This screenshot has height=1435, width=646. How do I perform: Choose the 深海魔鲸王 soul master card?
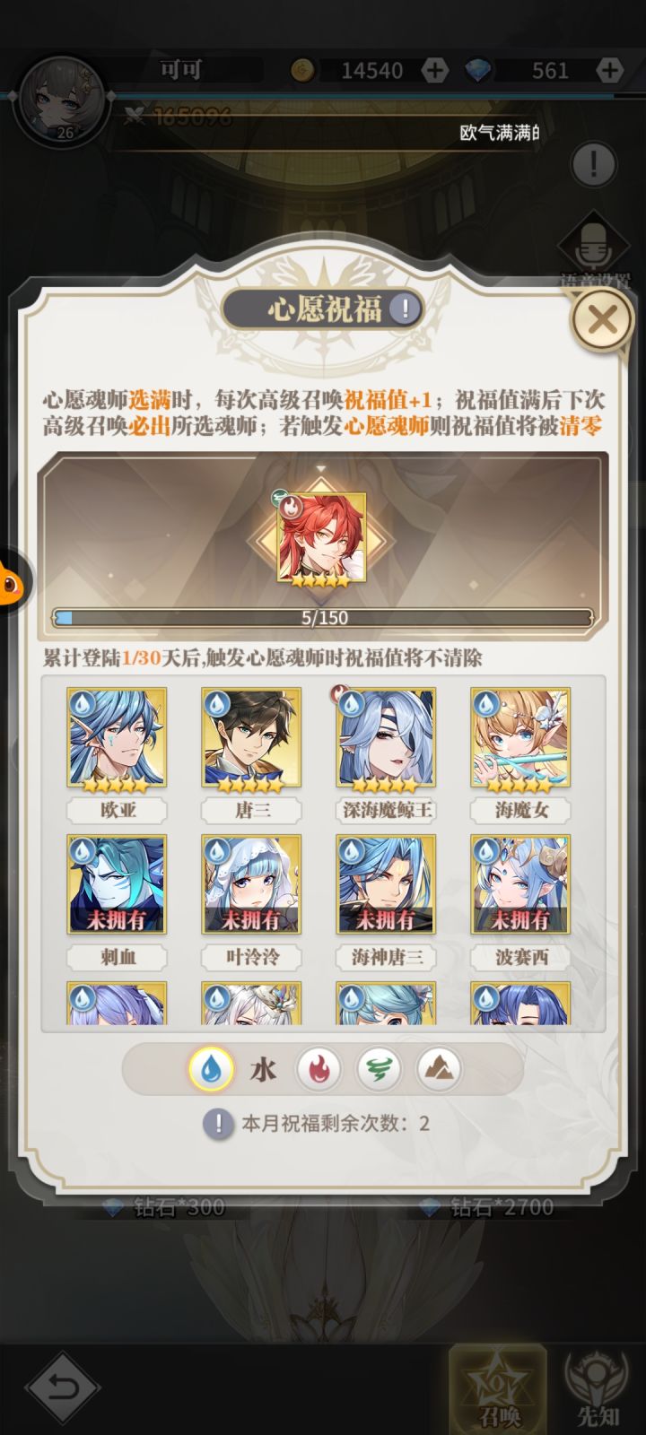387,755
